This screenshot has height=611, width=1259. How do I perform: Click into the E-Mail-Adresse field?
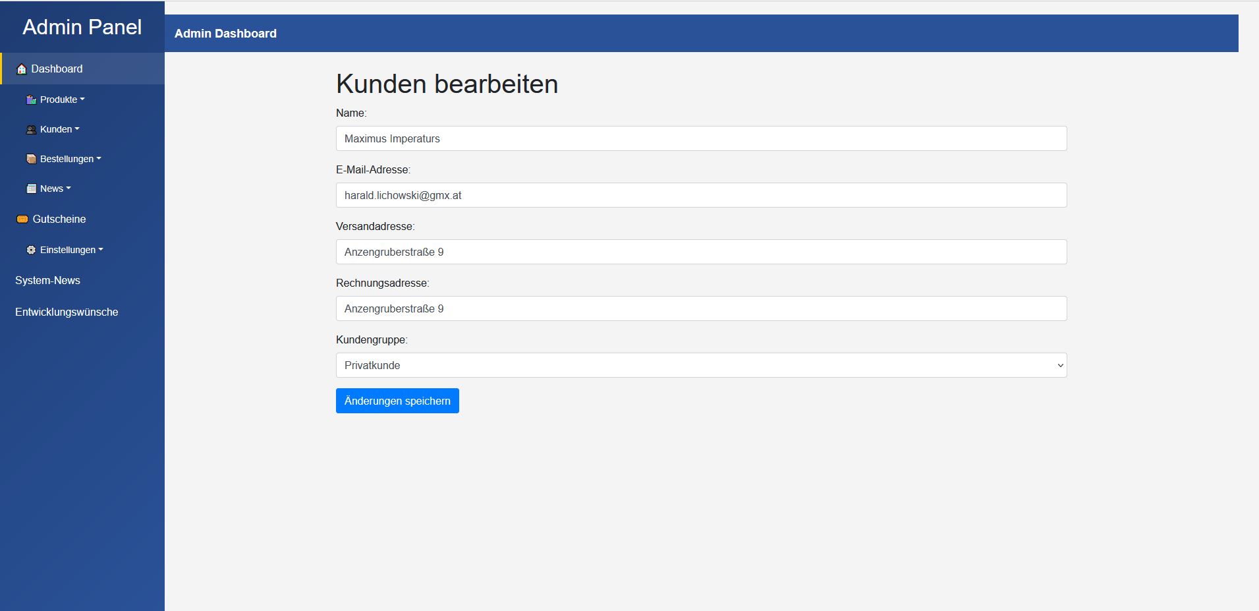pos(701,195)
